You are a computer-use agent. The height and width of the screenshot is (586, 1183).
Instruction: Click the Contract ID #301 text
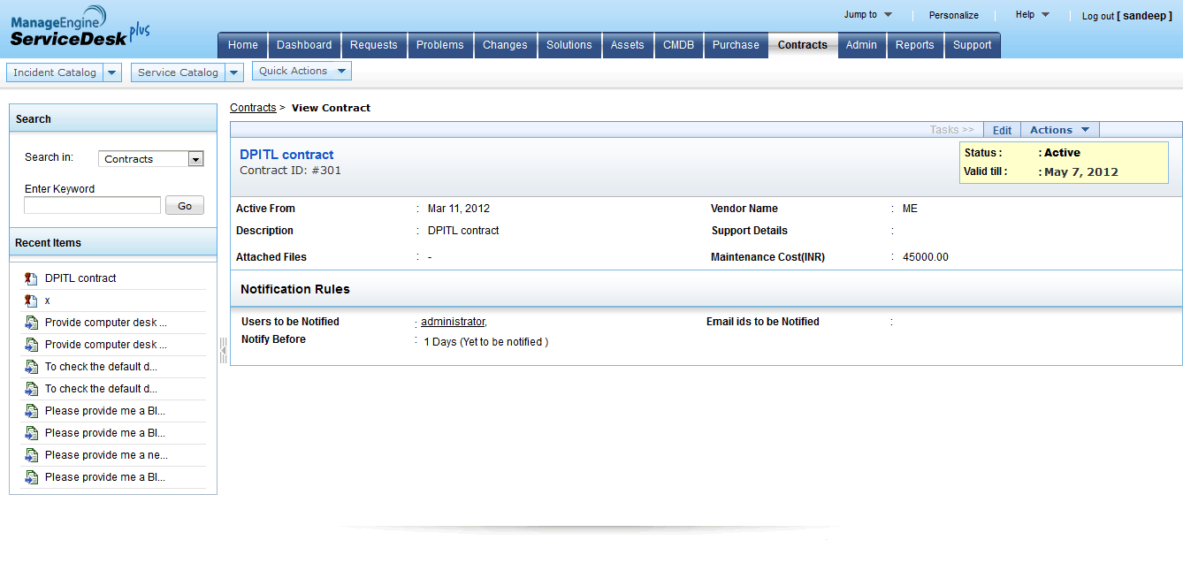tap(290, 171)
